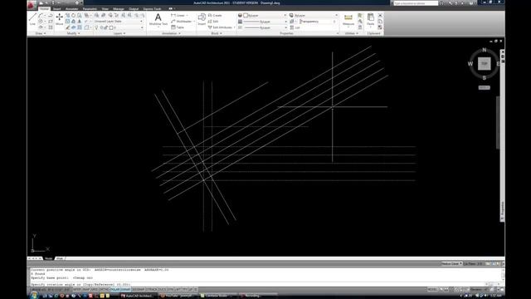
Task: Click the N compass direction on ViewCube
Action: [485, 50]
